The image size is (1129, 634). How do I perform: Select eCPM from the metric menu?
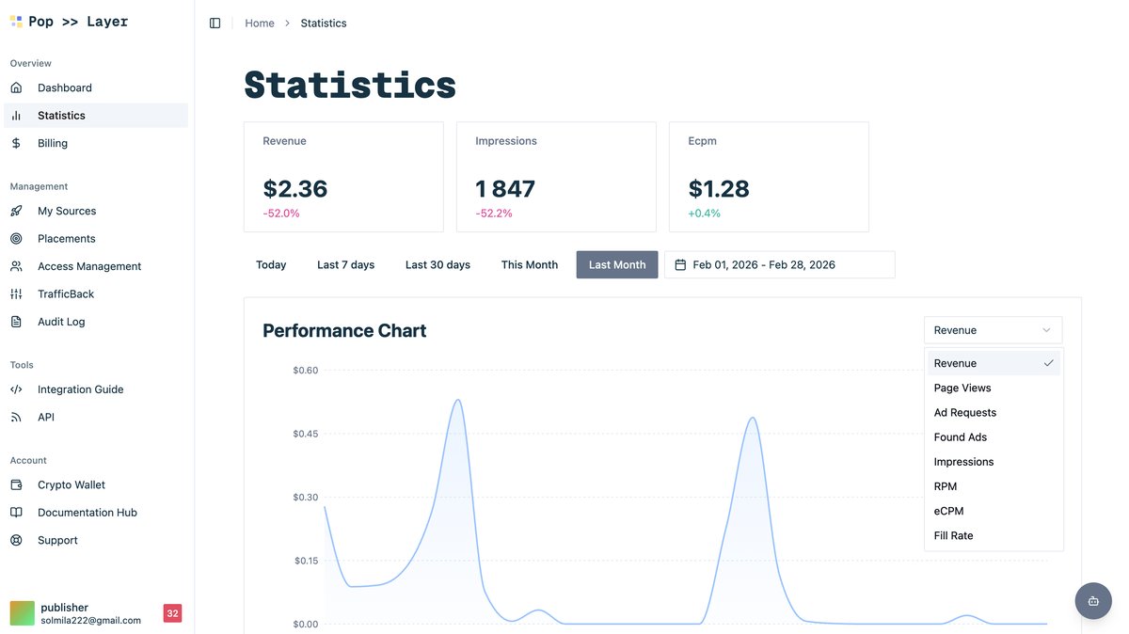pos(948,510)
